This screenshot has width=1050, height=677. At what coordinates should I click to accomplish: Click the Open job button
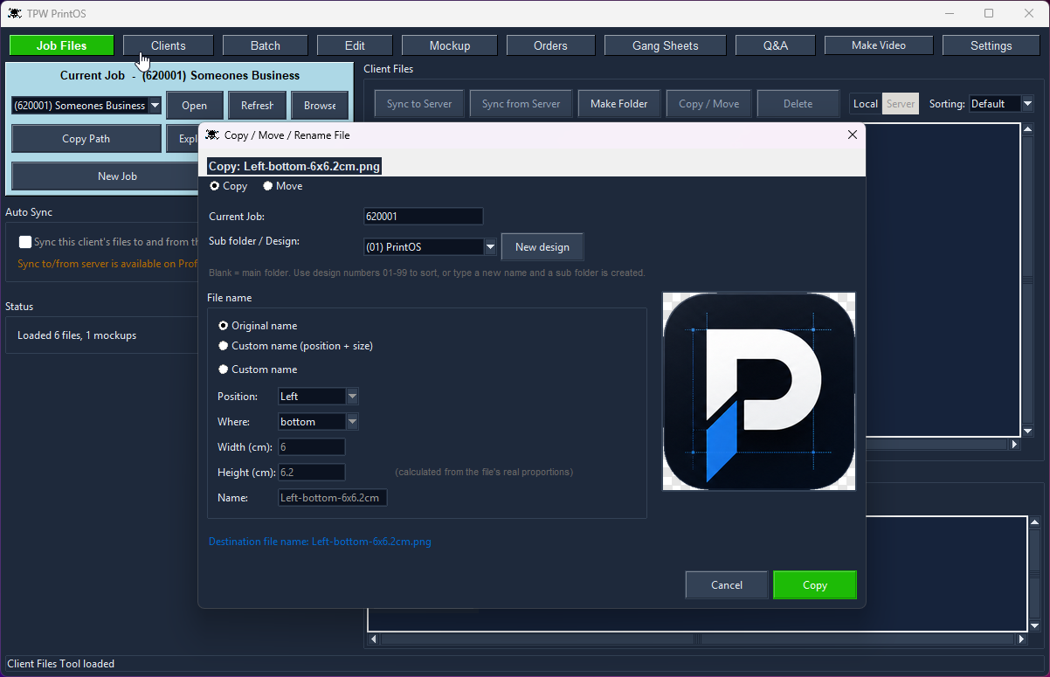pyautogui.click(x=194, y=106)
